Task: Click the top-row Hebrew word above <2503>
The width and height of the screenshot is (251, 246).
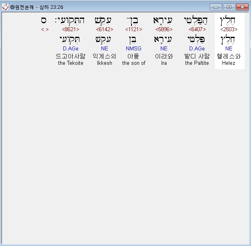Action: [x=228, y=21]
